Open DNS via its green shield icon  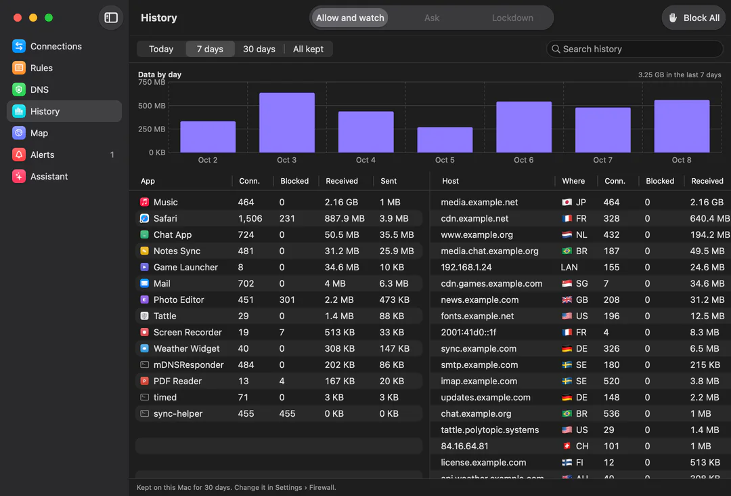[x=19, y=89]
